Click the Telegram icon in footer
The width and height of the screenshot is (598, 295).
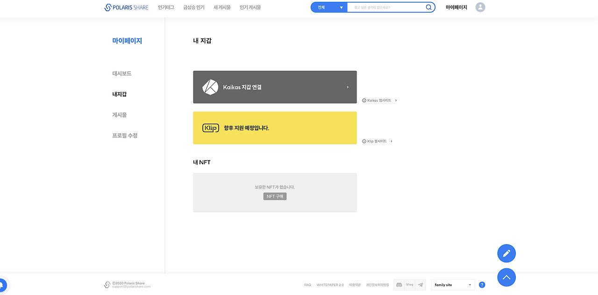420,285
